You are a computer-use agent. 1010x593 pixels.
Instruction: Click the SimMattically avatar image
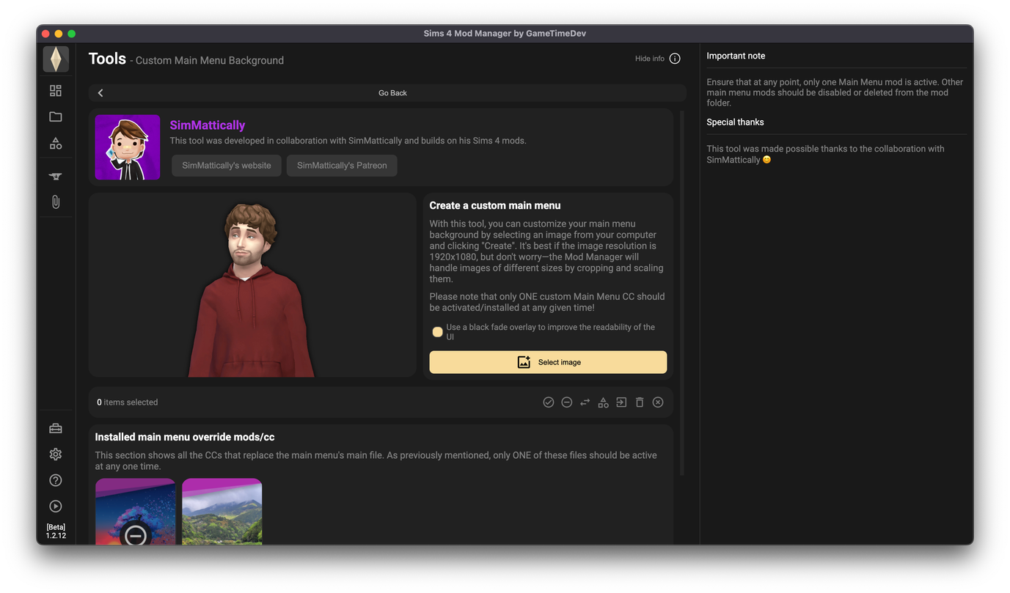click(x=128, y=147)
